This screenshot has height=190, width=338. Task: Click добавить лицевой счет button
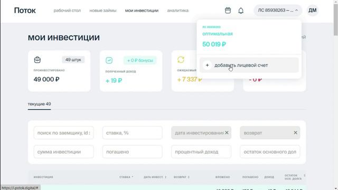tap(249, 65)
